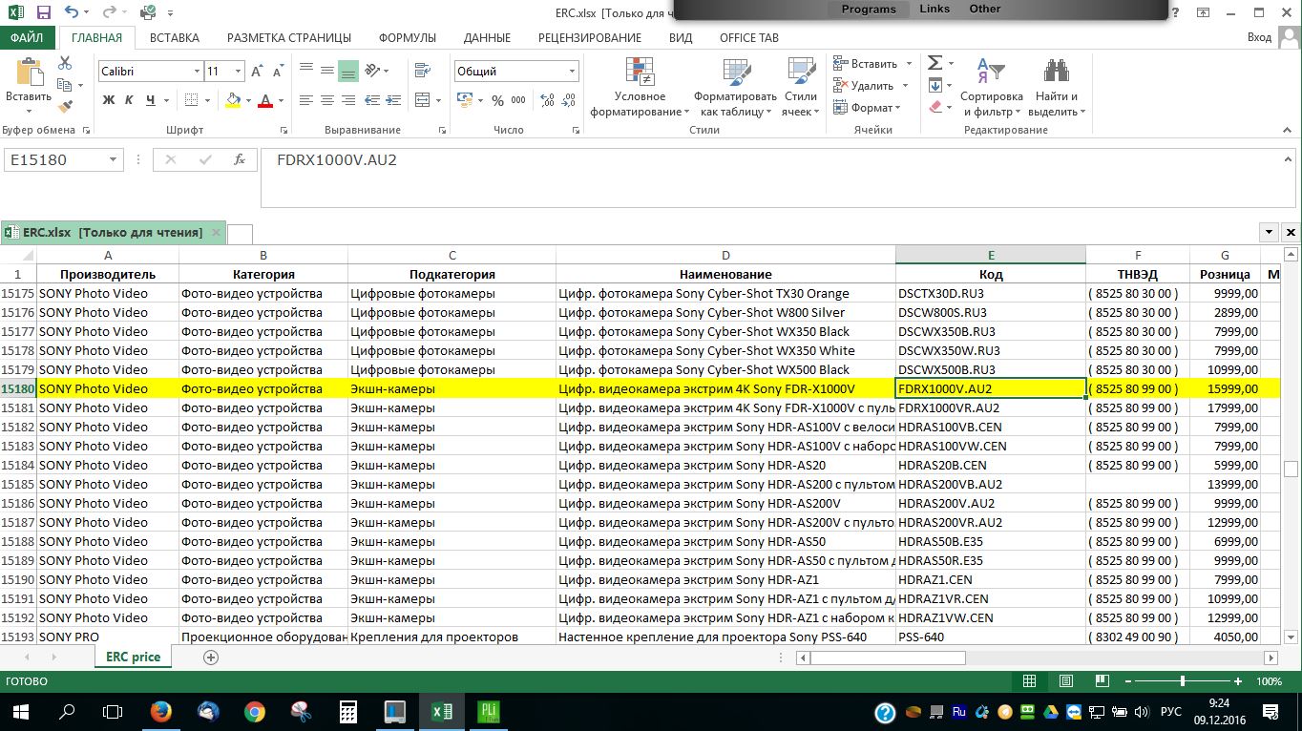The width and height of the screenshot is (1302, 731).
Task: Expand the formula bar with chevron
Action: tap(1289, 159)
